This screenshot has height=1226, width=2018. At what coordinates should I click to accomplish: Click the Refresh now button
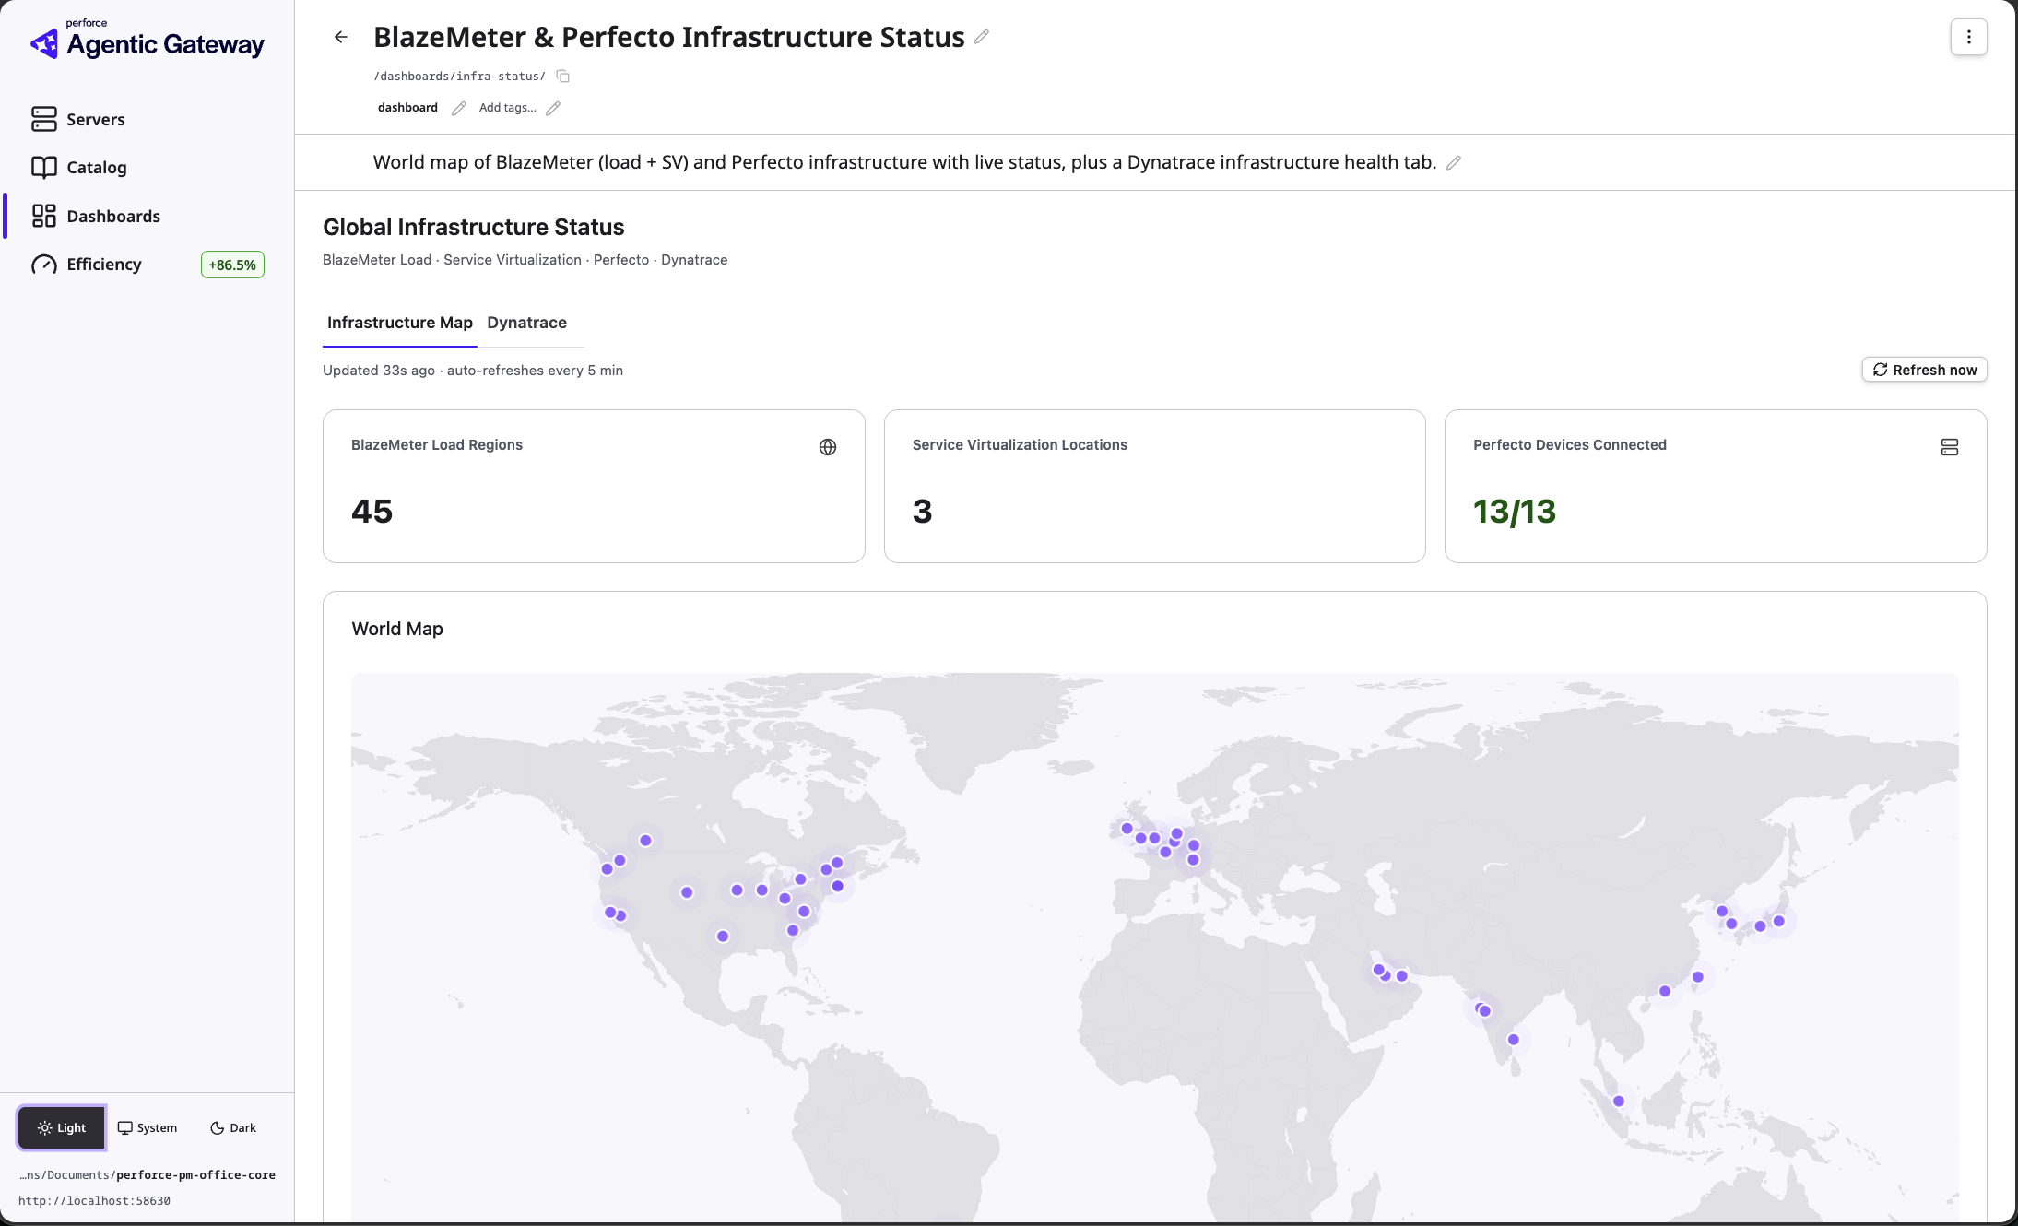point(1924,370)
